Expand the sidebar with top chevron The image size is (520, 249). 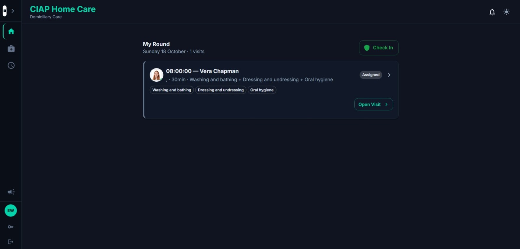[x=13, y=11]
